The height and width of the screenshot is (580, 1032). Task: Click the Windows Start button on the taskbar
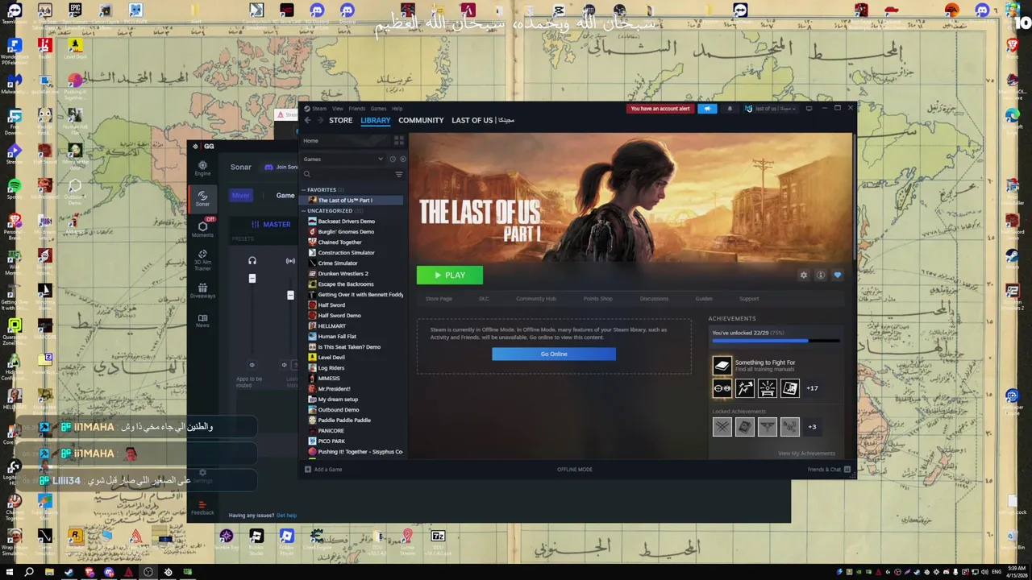coord(8,572)
